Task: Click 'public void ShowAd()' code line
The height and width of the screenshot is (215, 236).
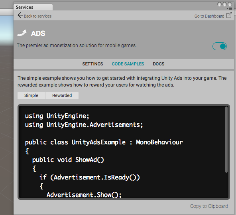Action: point(68,160)
